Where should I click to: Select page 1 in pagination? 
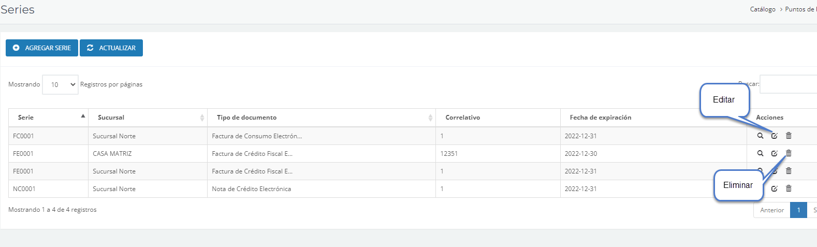(798, 210)
